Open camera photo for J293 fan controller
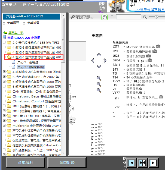The width and height of the screenshot is (165, 170). click(x=155, y=51)
